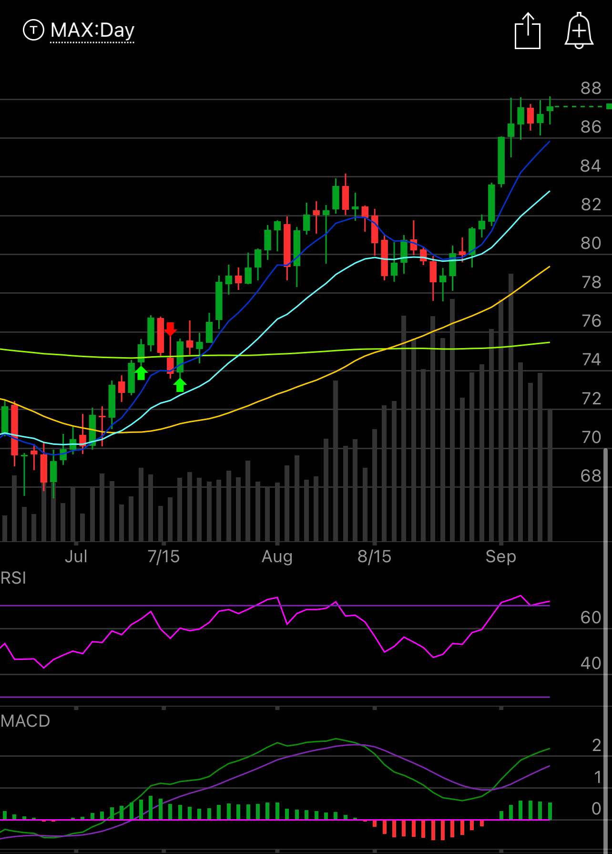Tap the MACD 0 level label
612x854 pixels.
pyautogui.click(x=596, y=809)
